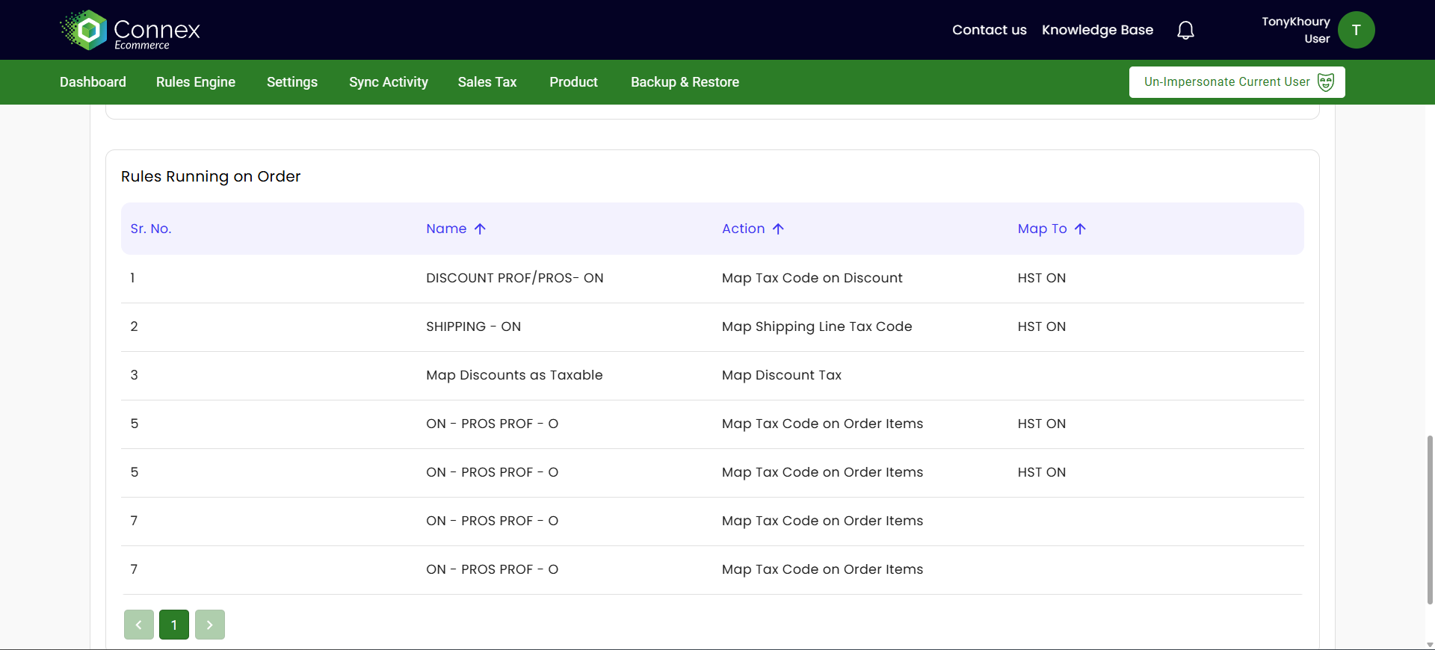This screenshot has height=650, width=1435.
Task: Go to the next page arrow
Action: 210,625
